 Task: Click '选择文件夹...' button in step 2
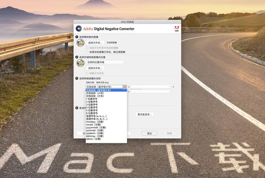tap(95, 68)
